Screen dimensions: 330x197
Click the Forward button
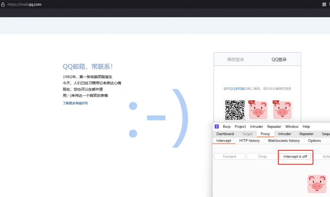click(229, 156)
